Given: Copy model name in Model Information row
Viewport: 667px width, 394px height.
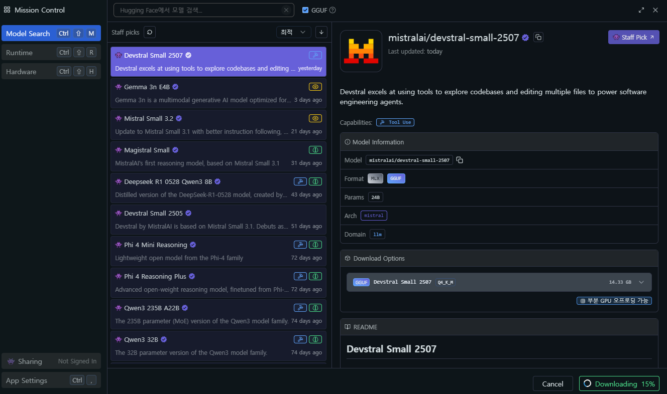Looking at the screenshot, I should coord(460,160).
